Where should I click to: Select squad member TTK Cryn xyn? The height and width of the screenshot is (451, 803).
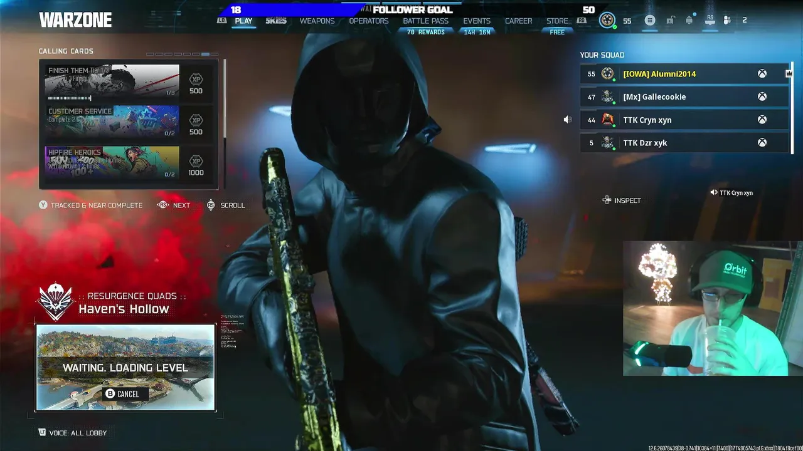[684, 120]
